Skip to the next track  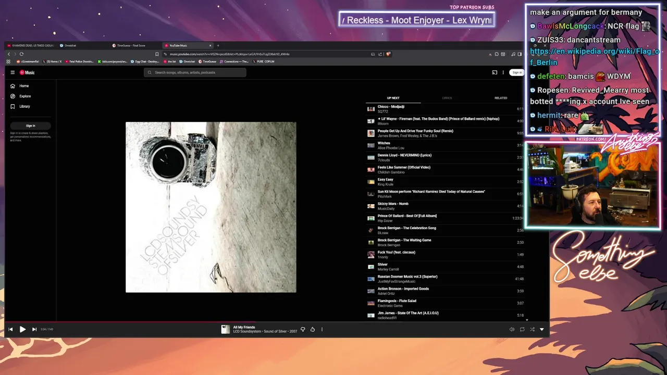click(x=34, y=329)
